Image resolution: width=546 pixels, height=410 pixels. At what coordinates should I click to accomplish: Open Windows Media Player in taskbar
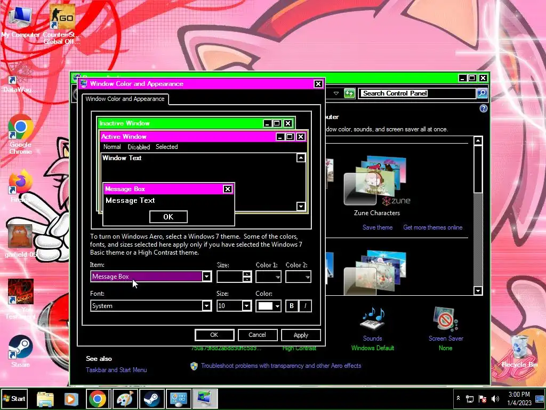click(71, 399)
